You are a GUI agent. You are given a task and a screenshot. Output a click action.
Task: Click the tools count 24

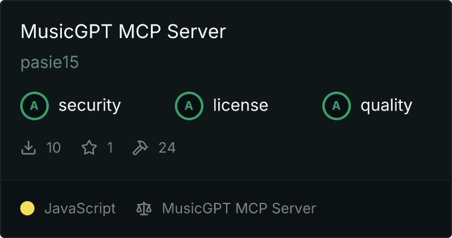point(167,148)
